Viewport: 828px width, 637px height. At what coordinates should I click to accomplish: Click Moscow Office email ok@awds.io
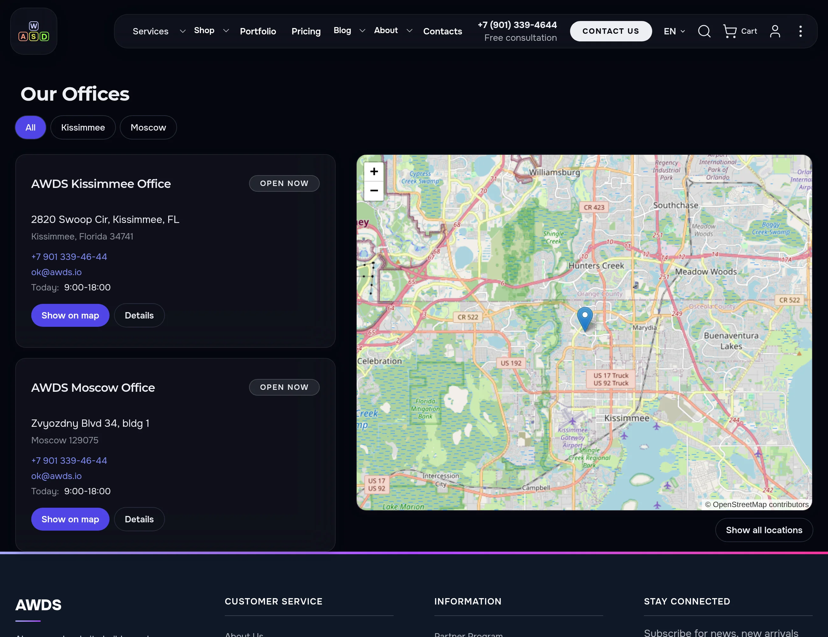point(56,476)
